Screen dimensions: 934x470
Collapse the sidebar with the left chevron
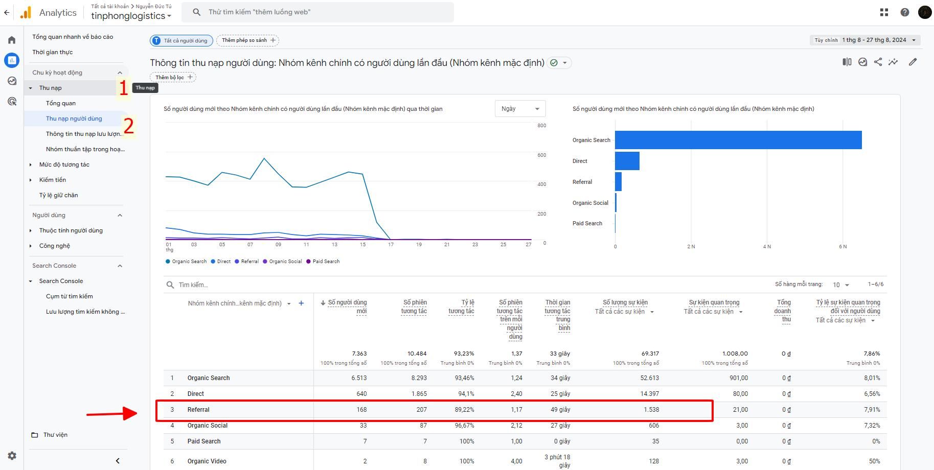pos(118,461)
